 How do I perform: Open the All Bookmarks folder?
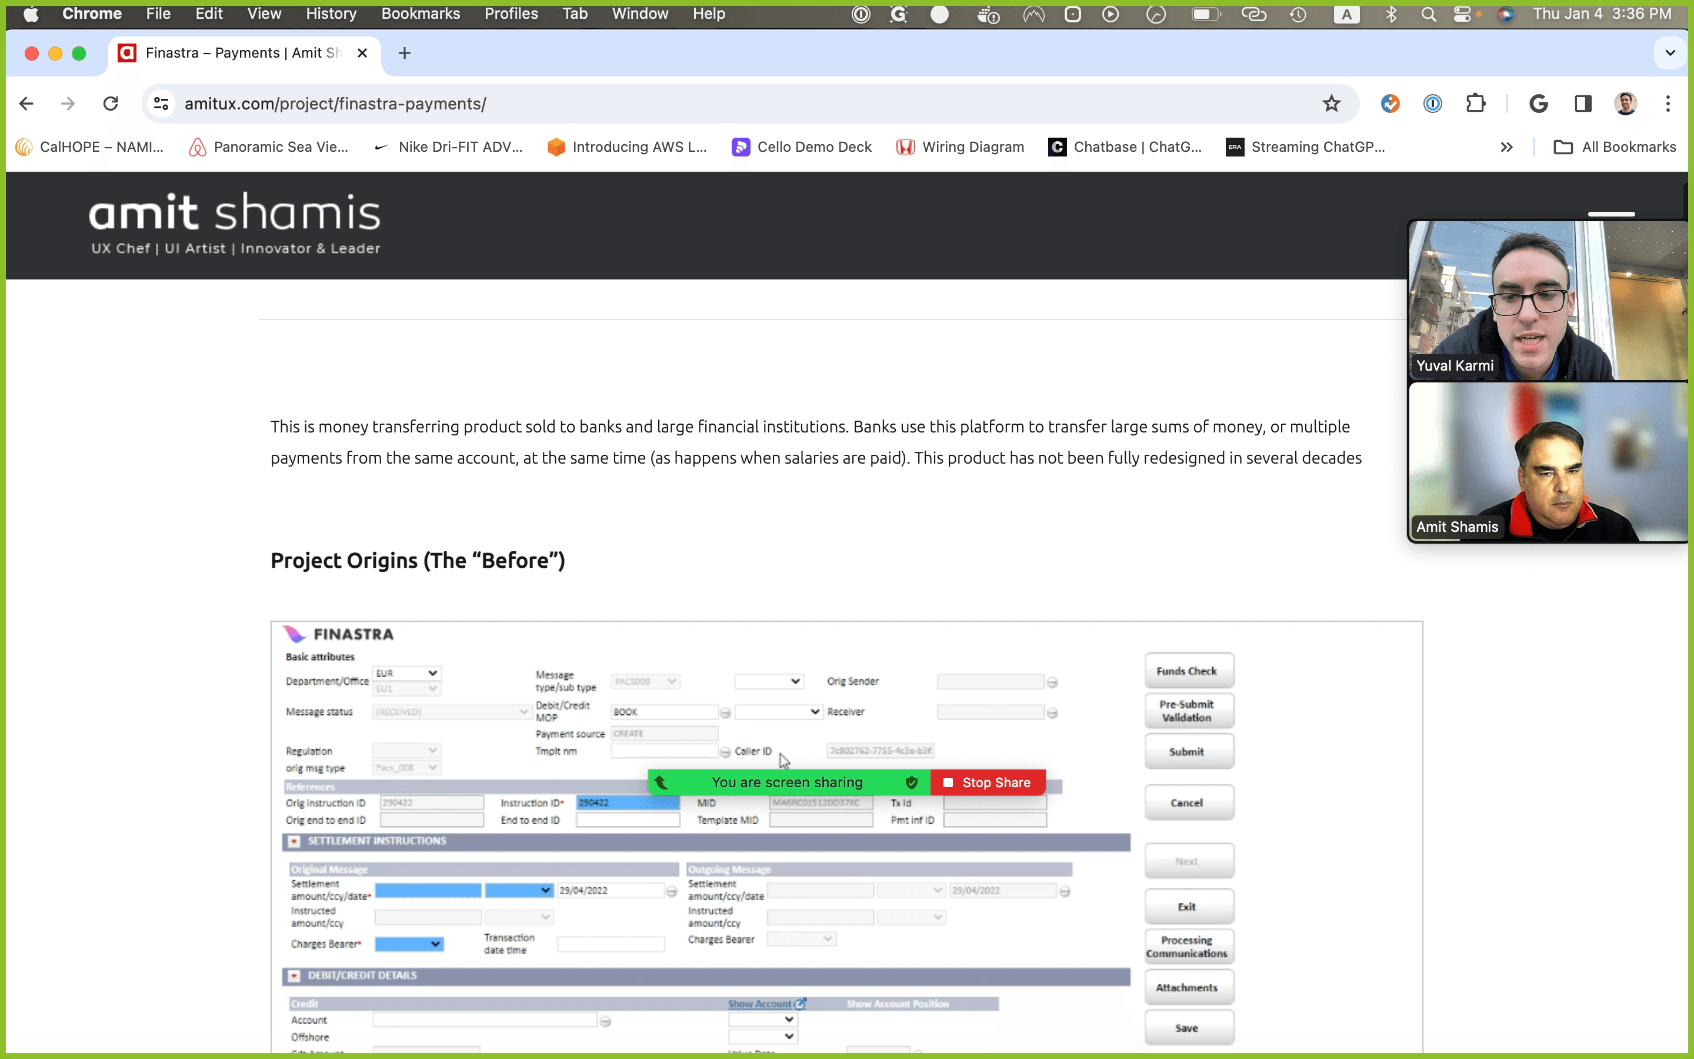click(1615, 147)
